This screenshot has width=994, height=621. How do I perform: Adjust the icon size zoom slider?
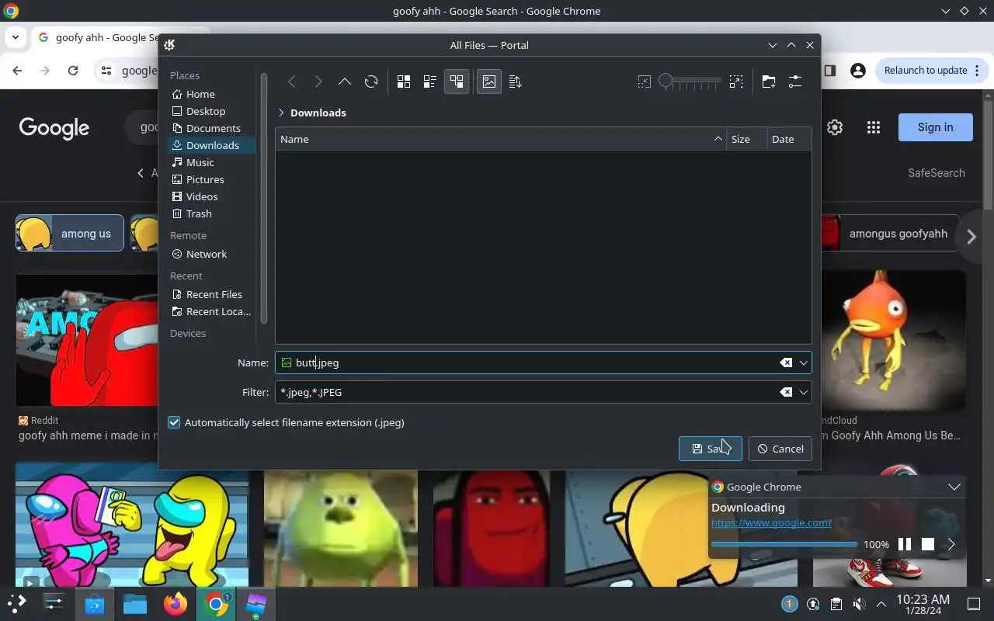[690, 82]
